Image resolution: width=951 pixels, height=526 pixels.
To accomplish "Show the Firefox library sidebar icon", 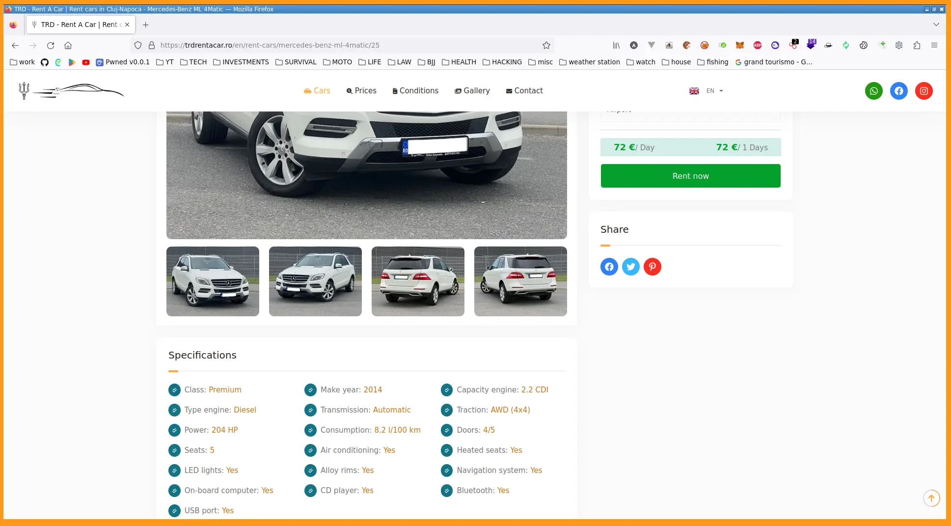I will pos(616,45).
